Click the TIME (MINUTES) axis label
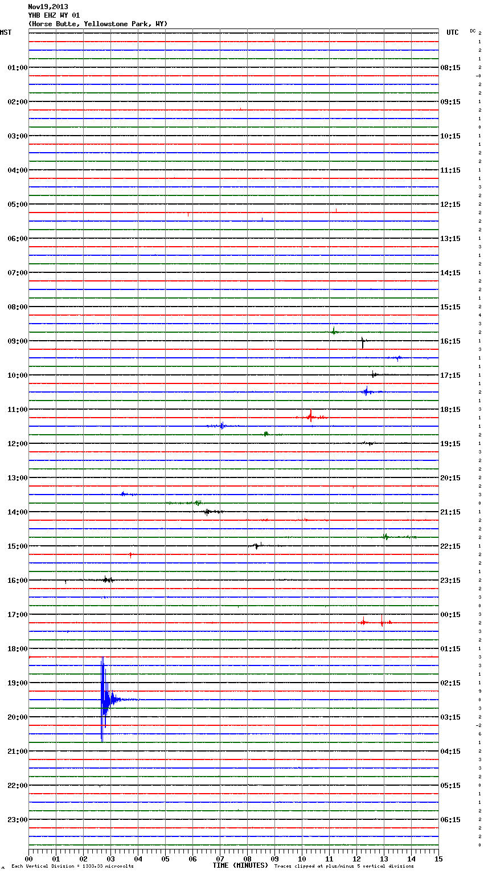The width and height of the screenshot is (484, 874). 240,865
